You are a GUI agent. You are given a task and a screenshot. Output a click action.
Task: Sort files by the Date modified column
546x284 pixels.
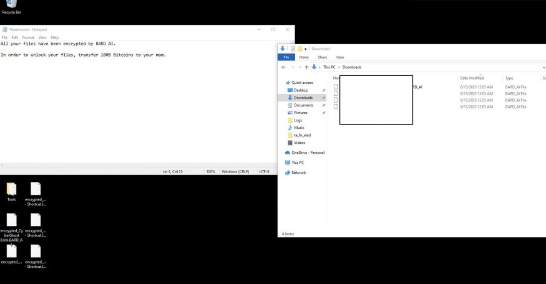(471, 78)
